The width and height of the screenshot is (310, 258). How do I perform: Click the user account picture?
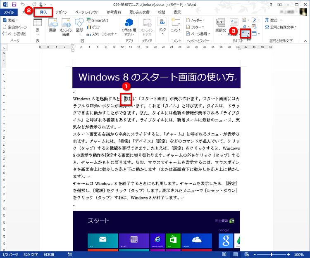click(303, 12)
